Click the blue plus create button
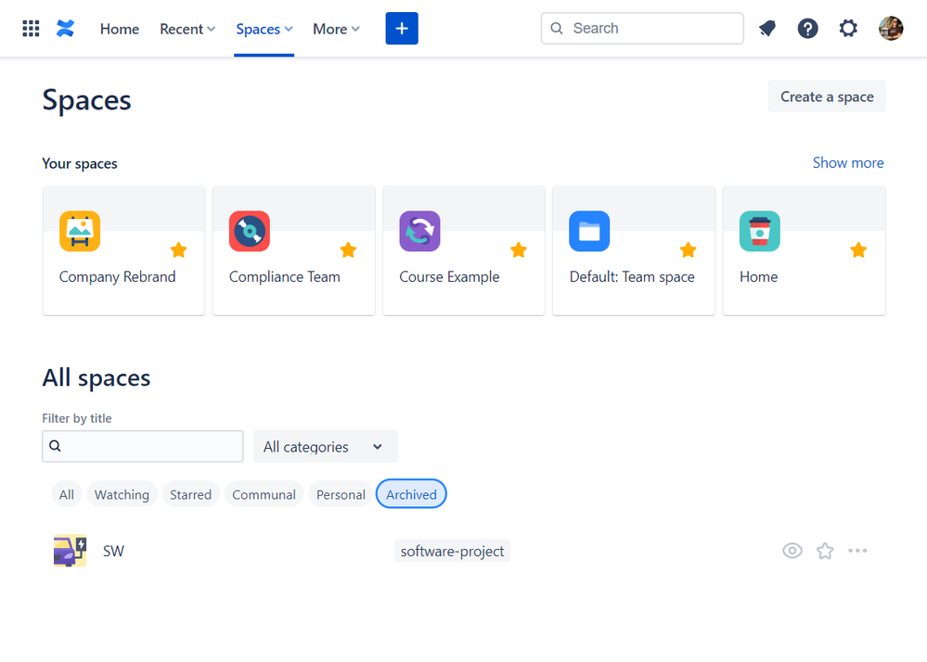The height and width of the screenshot is (662, 927). [x=402, y=29]
